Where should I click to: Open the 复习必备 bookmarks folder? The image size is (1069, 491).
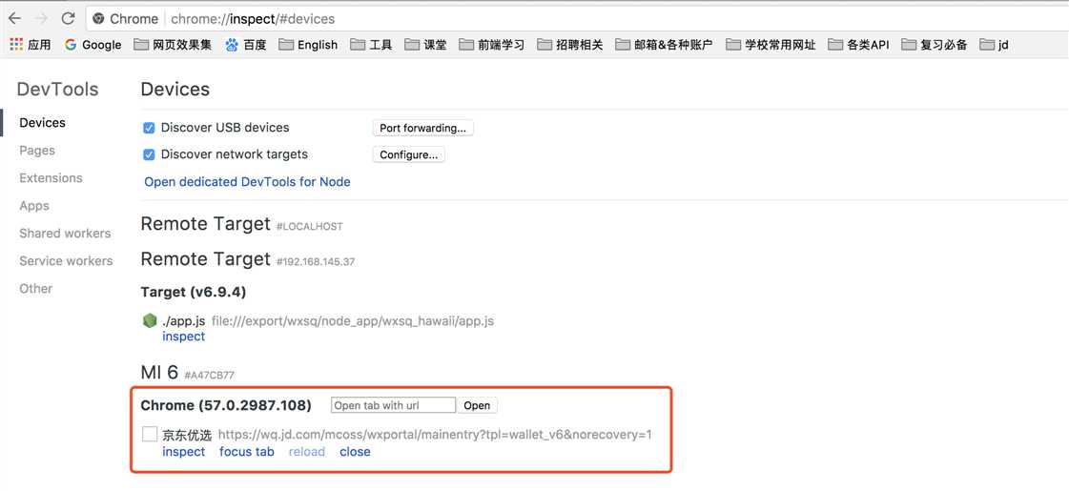pos(934,45)
